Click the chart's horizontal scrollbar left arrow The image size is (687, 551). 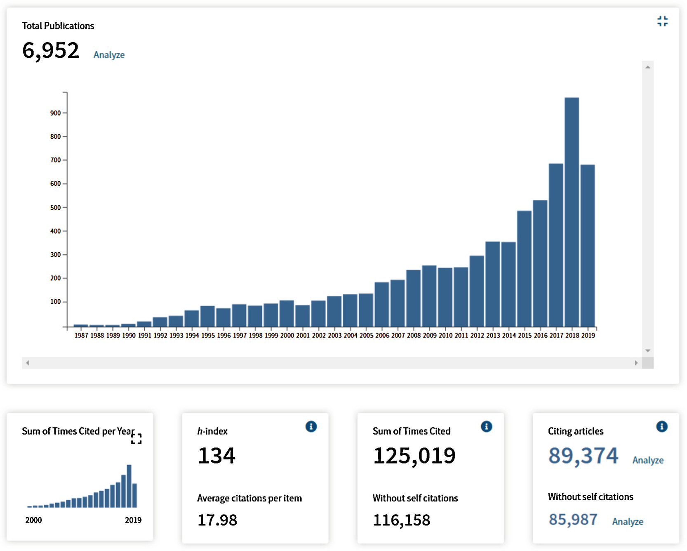[x=28, y=363]
